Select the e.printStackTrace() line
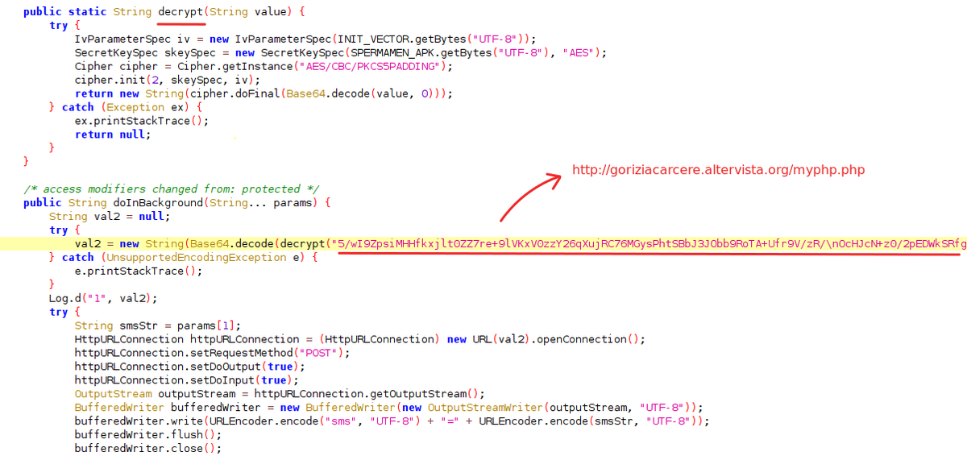 pos(139,271)
